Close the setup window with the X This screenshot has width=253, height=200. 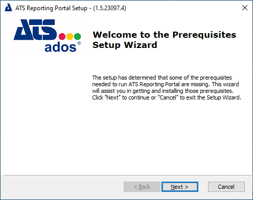point(245,8)
